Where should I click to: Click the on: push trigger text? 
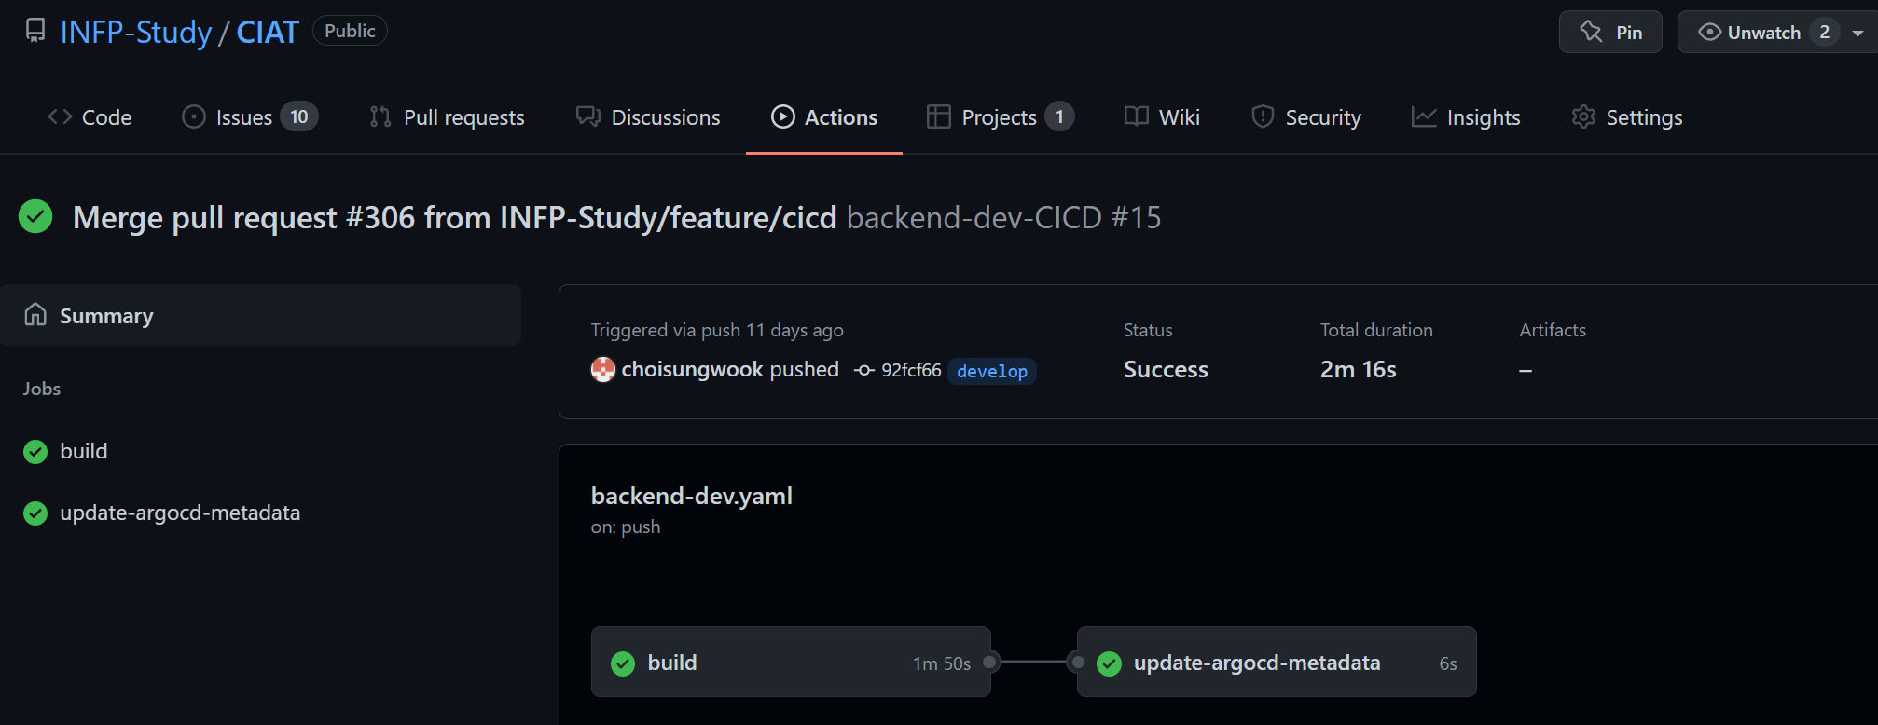click(626, 527)
